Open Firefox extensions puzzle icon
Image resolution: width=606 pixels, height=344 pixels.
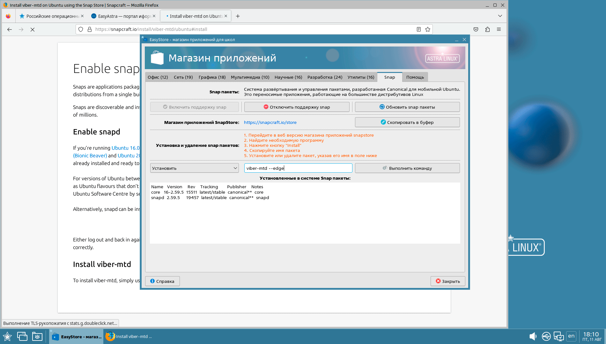click(x=487, y=29)
